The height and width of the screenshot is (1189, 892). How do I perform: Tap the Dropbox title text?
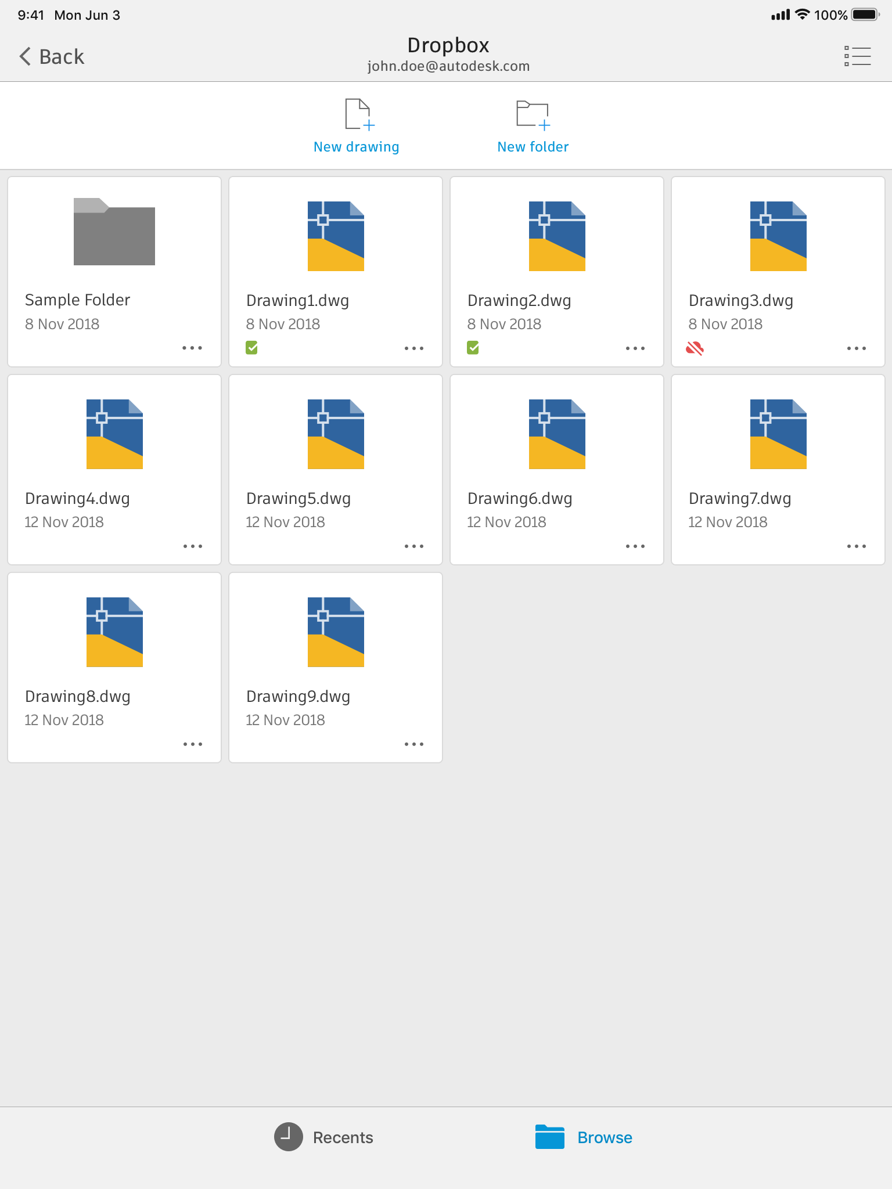(448, 45)
